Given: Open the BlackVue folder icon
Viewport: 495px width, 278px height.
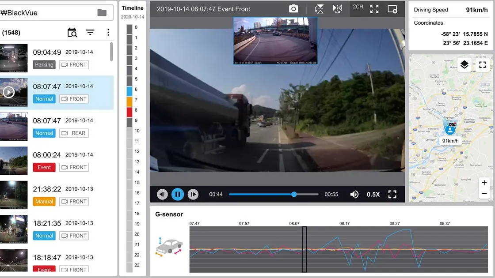Looking at the screenshot, I should tap(102, 13).
